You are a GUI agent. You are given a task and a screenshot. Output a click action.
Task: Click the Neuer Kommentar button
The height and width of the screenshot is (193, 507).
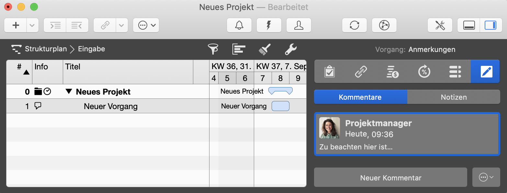pos(390,177)
